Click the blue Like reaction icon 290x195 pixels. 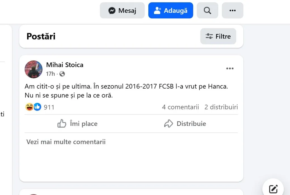pos(37,107)
